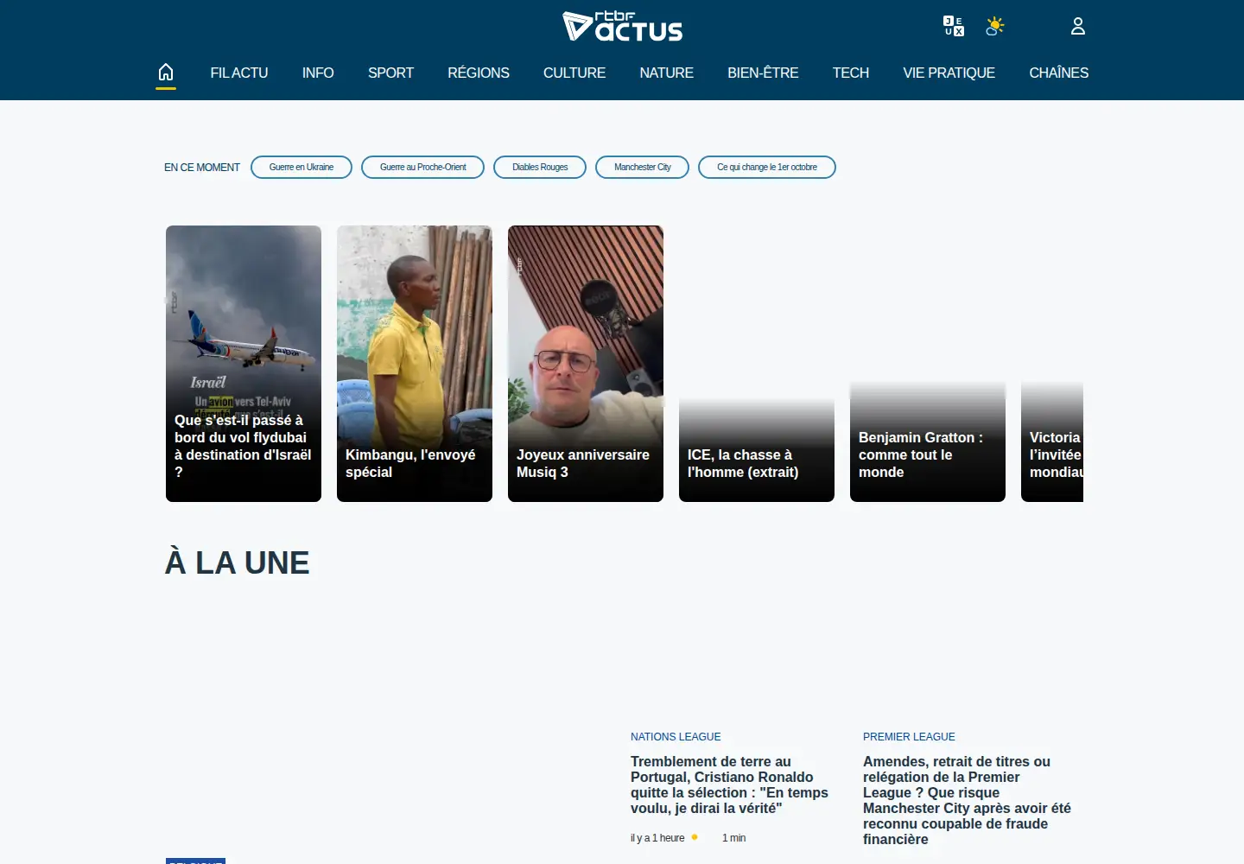This screenshot has width=1244, height=864.
Task: Open Benjamin Gratton comme tout le monde card
Action: pos(928,364)
